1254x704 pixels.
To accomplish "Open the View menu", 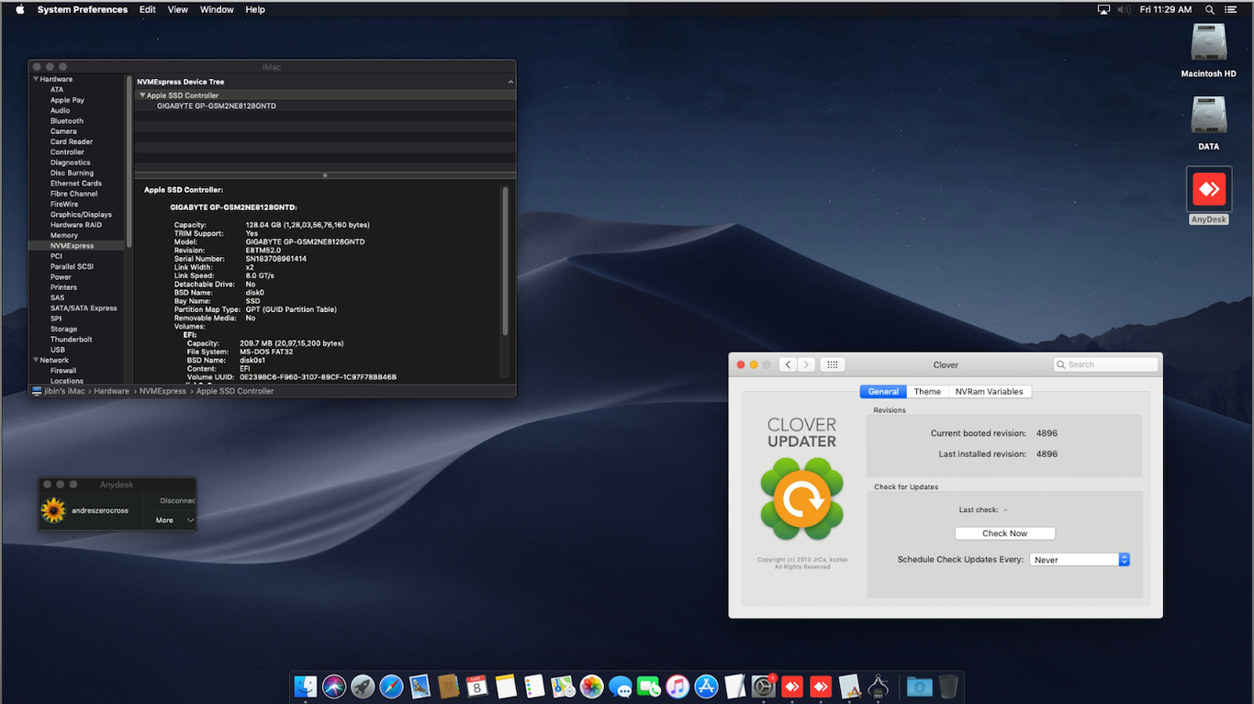I will (x=178, y=9).
